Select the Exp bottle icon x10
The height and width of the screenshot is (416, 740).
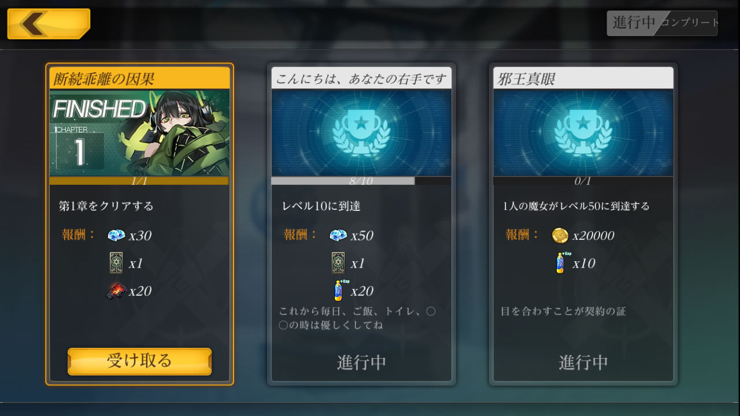pos(561,263)
